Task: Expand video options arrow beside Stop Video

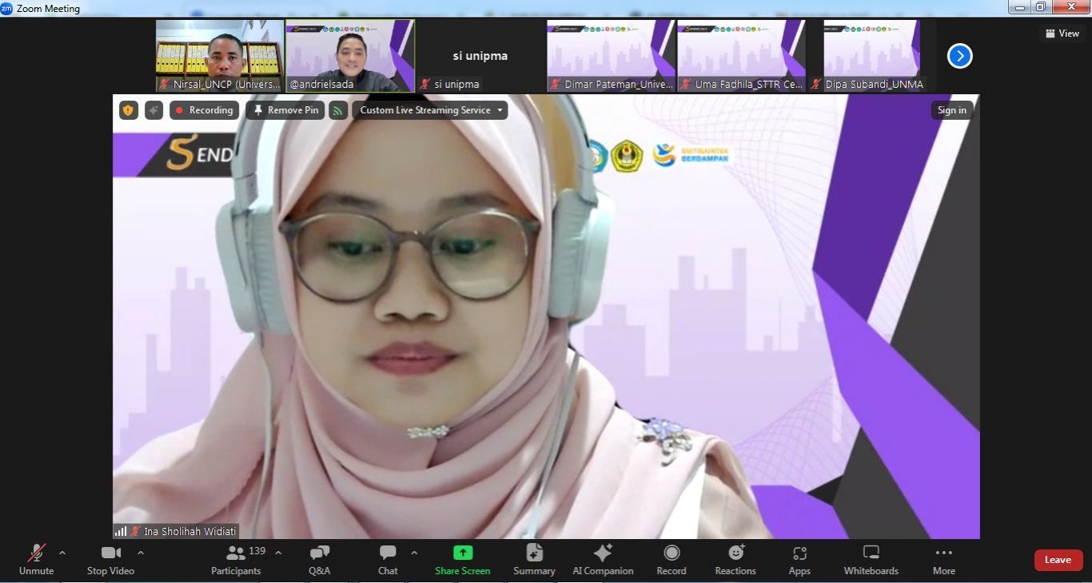Action: [x=141, y=553]
